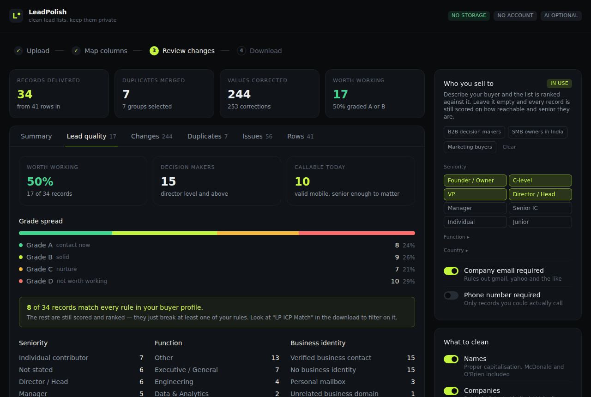This screenshot has height=397, width=591.
Task: Select Senior IC seniority chip
Action: (540, 208)
